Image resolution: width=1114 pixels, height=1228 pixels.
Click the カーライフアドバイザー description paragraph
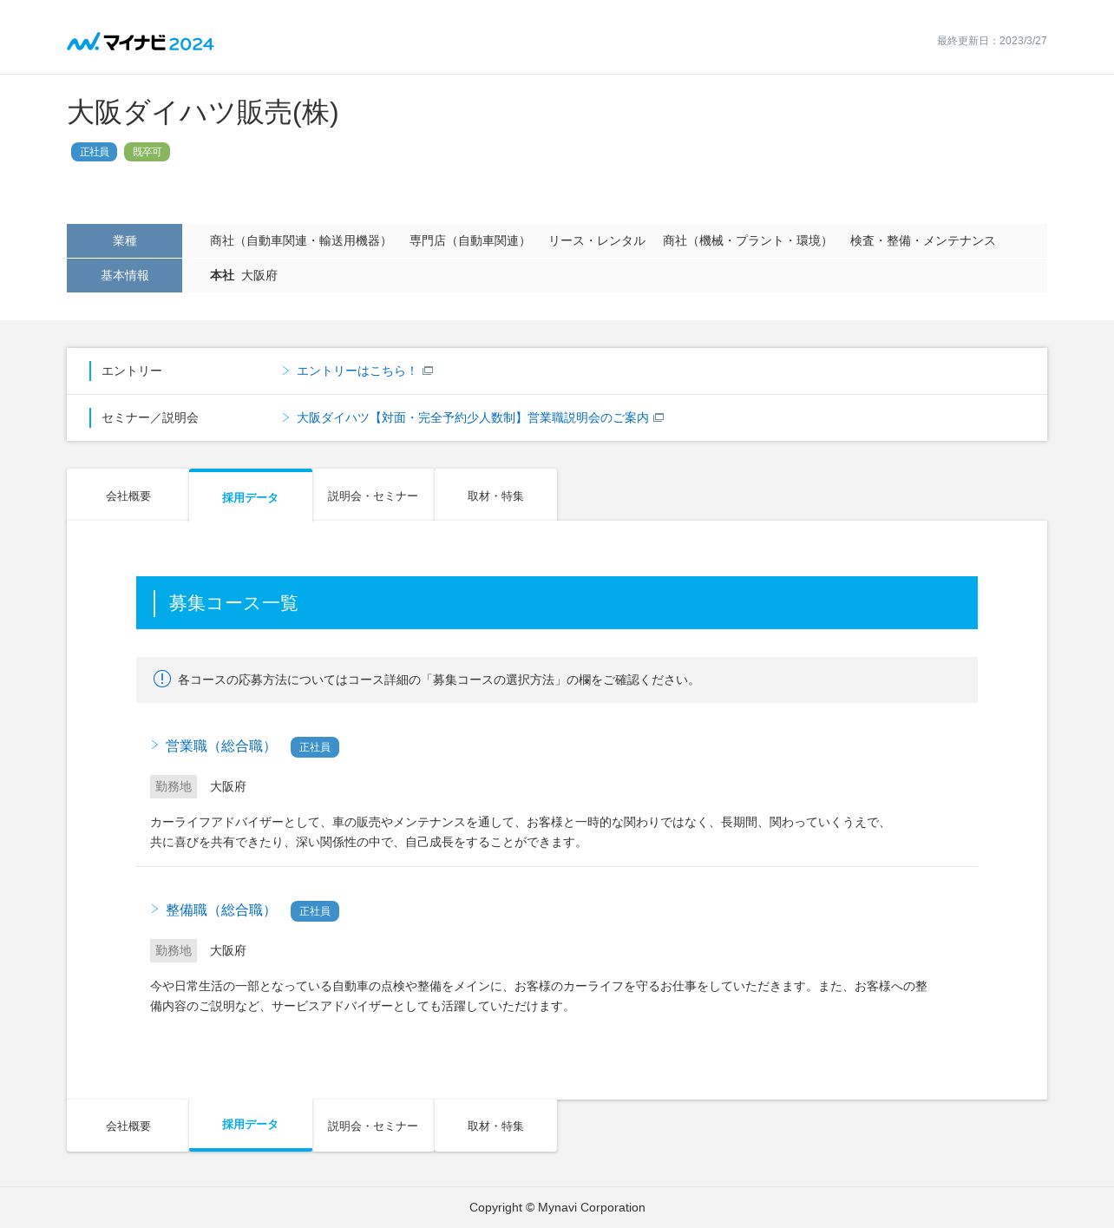pyautogui.click(x=521, y=831)
